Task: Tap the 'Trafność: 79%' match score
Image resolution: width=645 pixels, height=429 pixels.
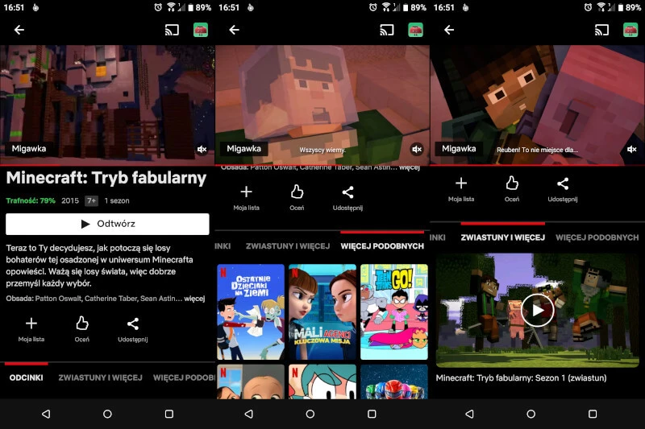Action: (31, 200)
